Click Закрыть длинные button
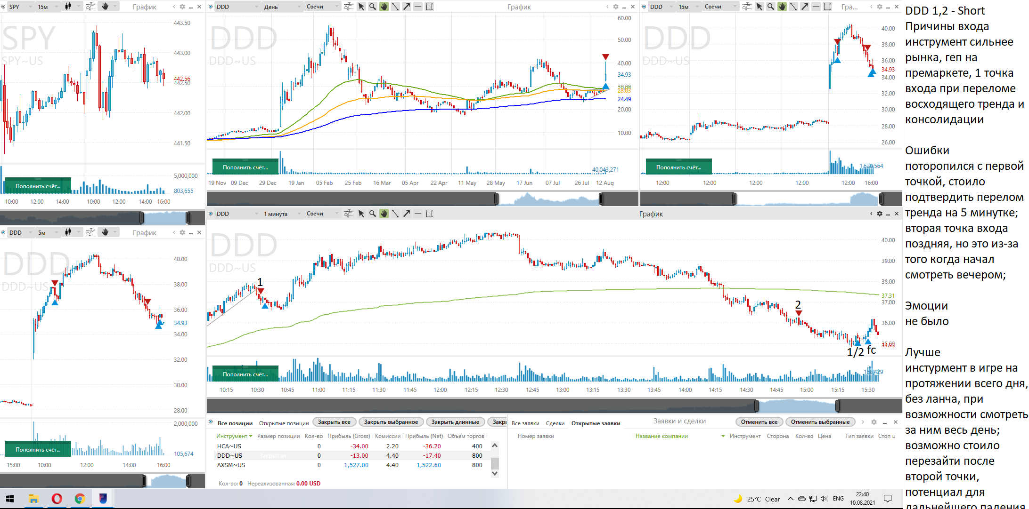The image size is (1029, 509). 455,422
